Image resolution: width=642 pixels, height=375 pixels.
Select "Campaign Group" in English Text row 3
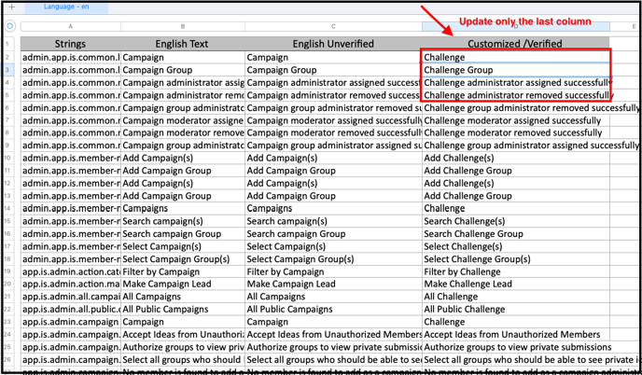183,70
